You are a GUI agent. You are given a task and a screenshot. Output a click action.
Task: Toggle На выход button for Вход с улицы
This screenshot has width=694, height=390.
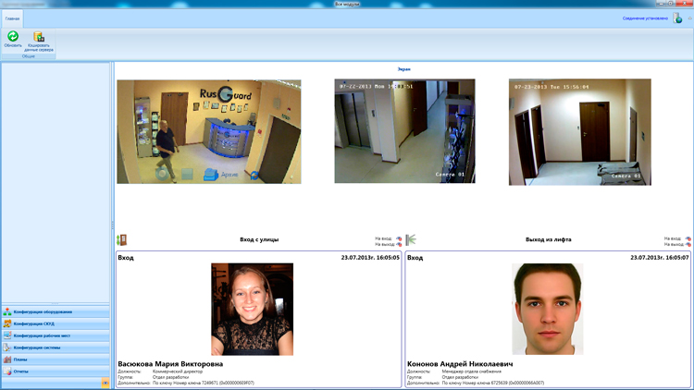(399, 244)
